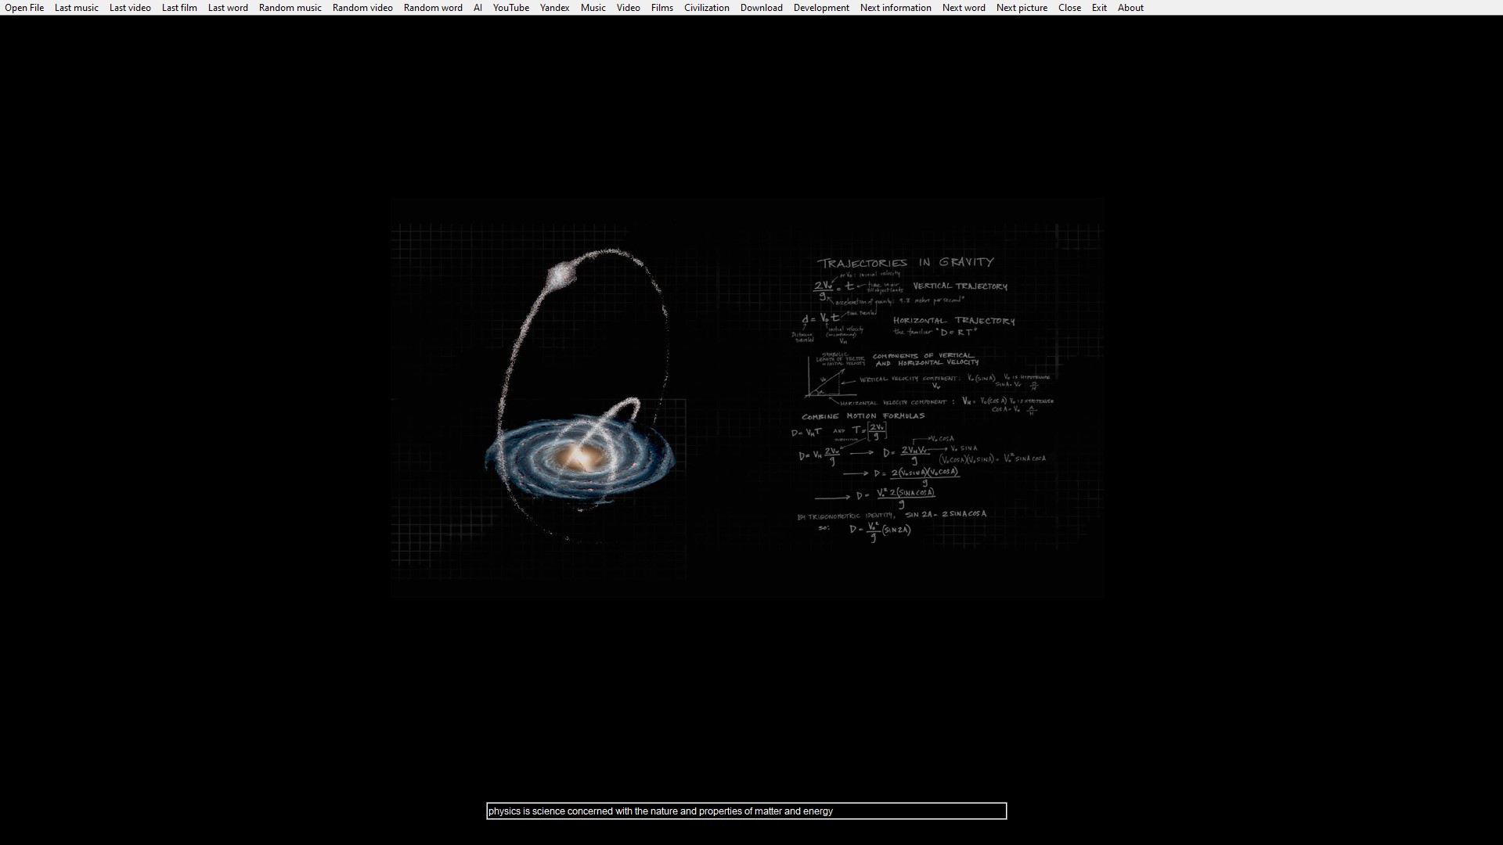Open Yandex menu item
1503x845 pixels.
click(555, 8)
